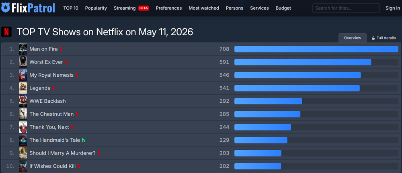Click the lock icon on Full details

pos(373,38)
